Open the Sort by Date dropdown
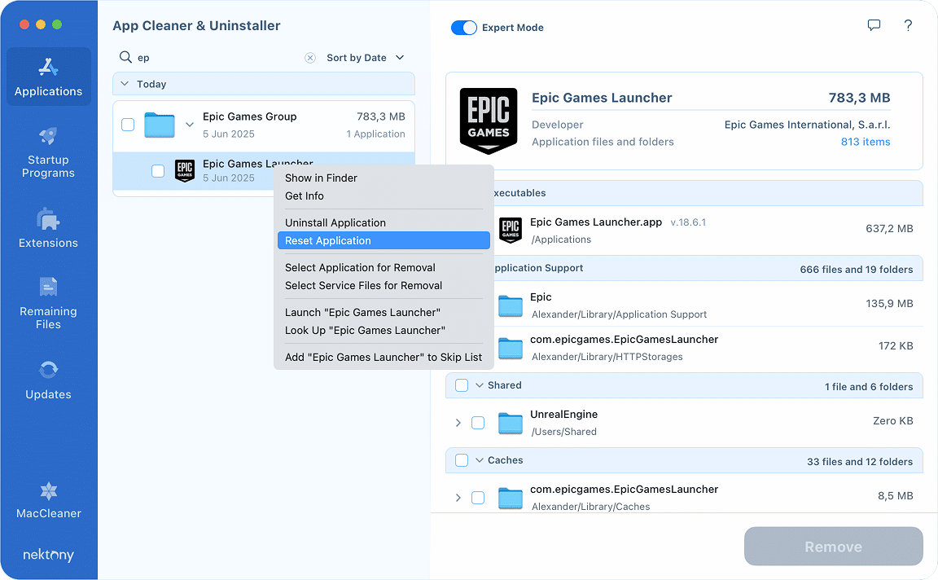Viewport: 938px width, 580px height. click(366, 58)
